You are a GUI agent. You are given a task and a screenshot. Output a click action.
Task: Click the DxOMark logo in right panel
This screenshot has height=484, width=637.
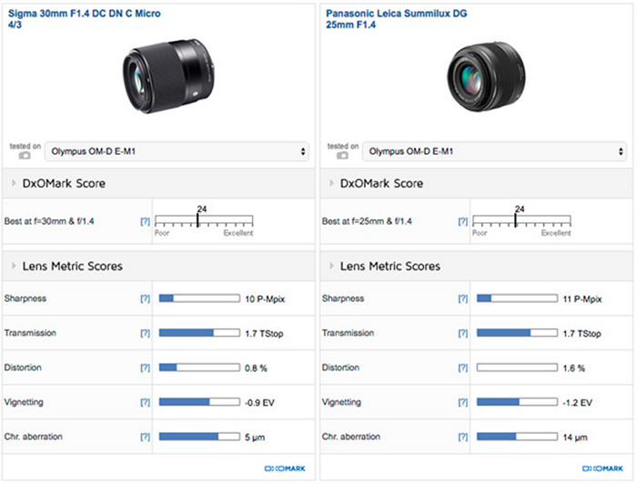pos(602,468)
